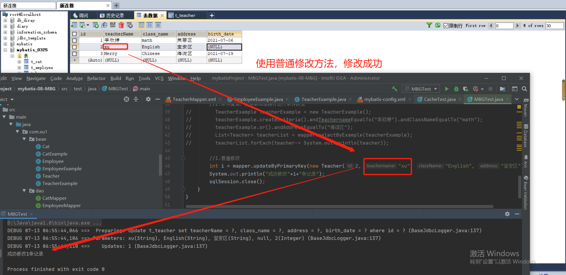Expand the t_cat table node
This screenshot has width=566, height=275.
pos(19,62)
